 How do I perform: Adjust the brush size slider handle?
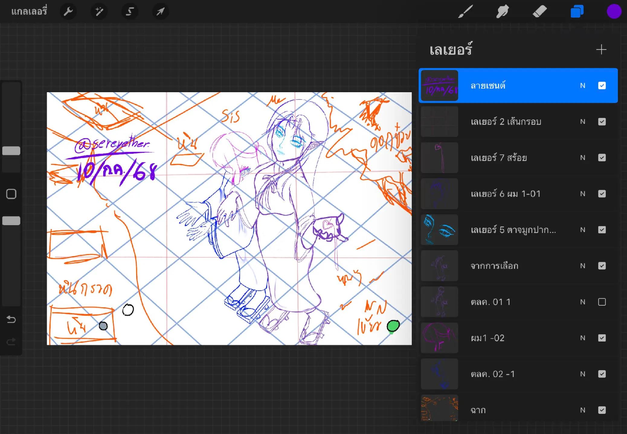click(x=11, y=151)
